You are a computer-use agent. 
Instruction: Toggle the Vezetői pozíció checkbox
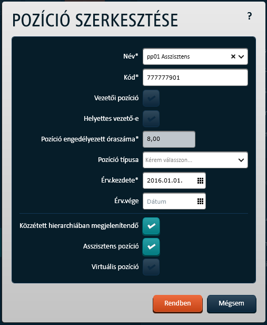coord(151,98)
